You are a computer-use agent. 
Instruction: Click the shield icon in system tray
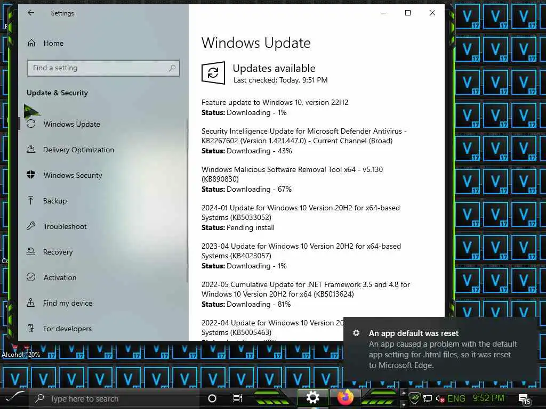[414, 398]
